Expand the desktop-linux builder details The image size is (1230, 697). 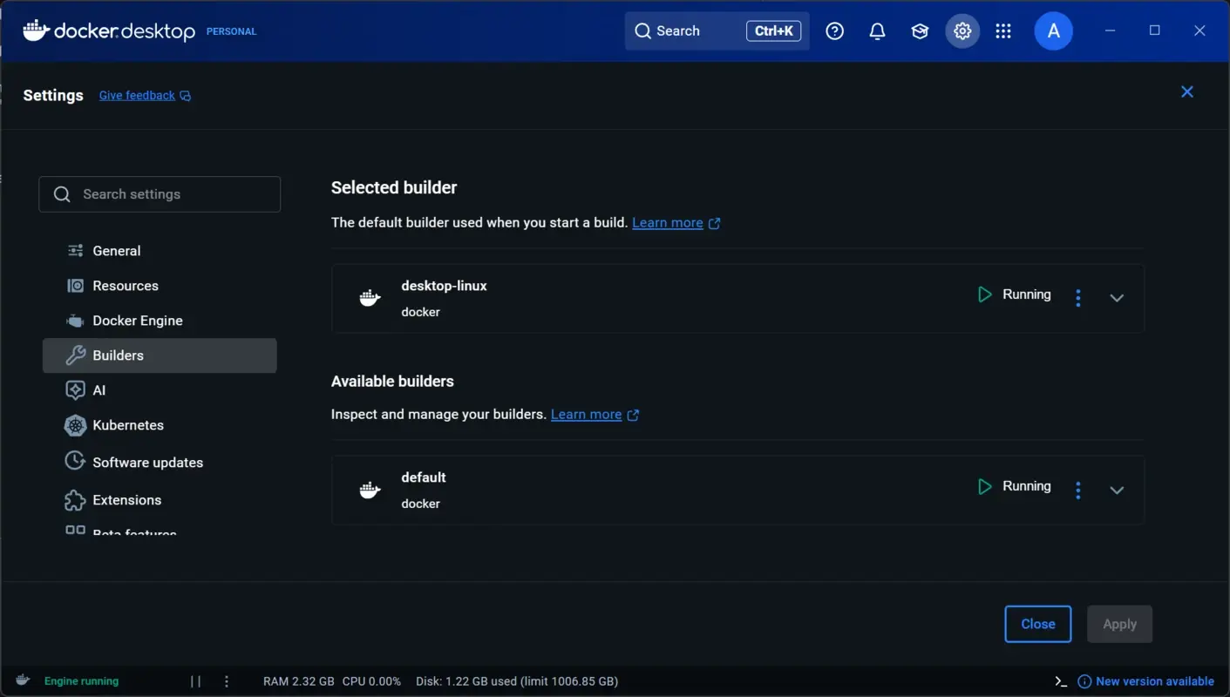[1117, 297]
